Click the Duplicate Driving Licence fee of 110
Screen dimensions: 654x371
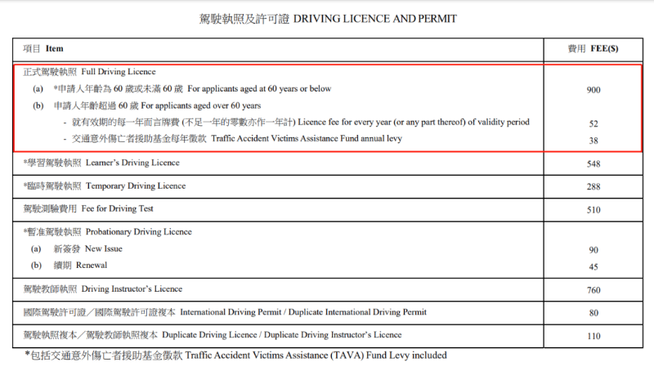coord(593,336)
